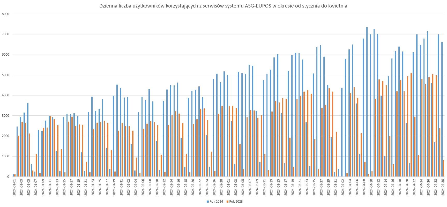Select the blue bar for 2024-04-26
The width and height of the screenshot is (447, 207).
tap(427, 103)
